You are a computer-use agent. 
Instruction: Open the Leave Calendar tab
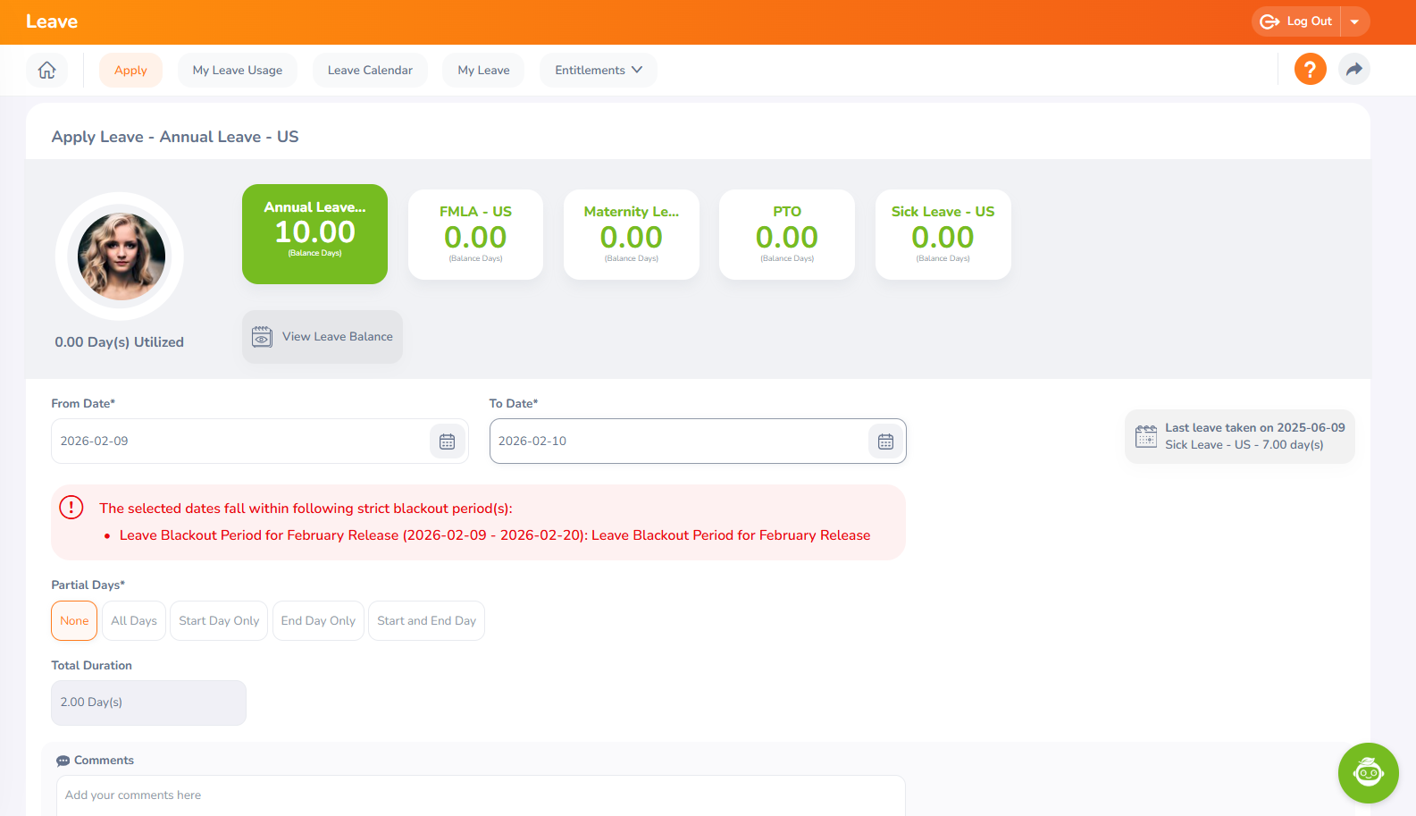(370, 70)
